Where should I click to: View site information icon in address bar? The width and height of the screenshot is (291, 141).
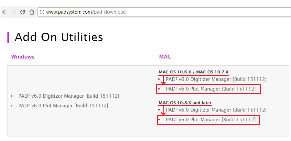[x=42, y=12]
